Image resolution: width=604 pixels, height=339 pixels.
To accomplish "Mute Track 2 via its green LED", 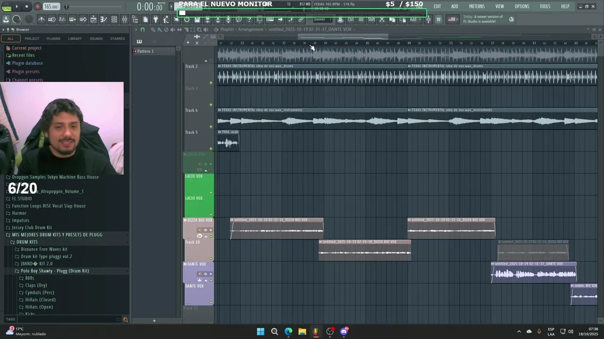I will pos(211,83).
